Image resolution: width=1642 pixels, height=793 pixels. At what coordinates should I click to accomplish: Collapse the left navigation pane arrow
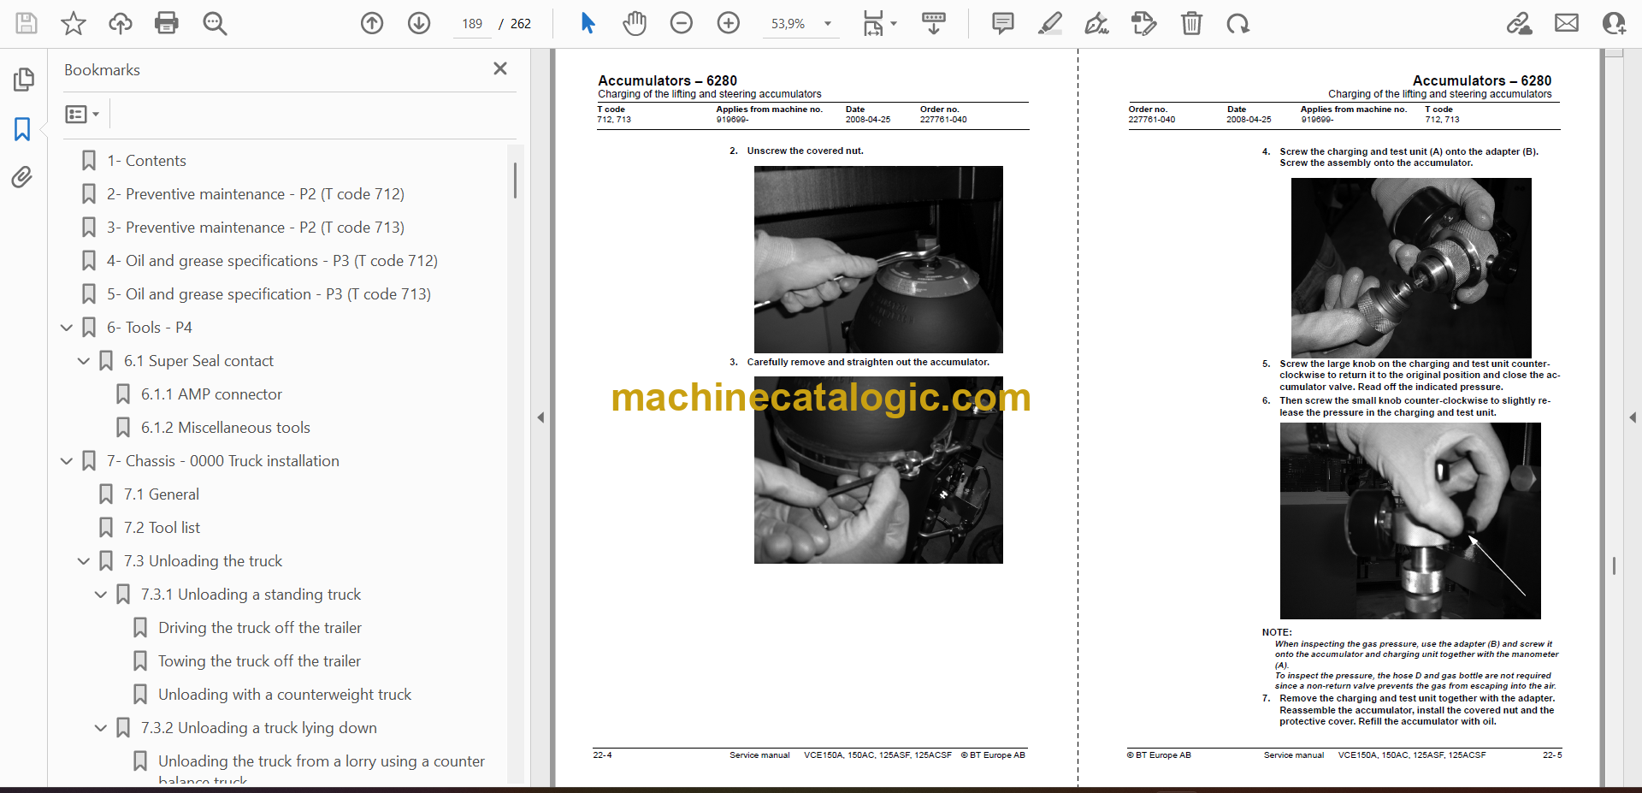pyautogui.click(x=540, y=417)
